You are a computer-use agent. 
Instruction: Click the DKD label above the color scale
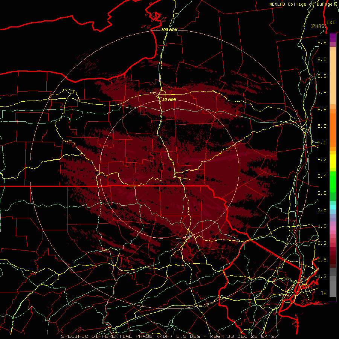[331, 23]
